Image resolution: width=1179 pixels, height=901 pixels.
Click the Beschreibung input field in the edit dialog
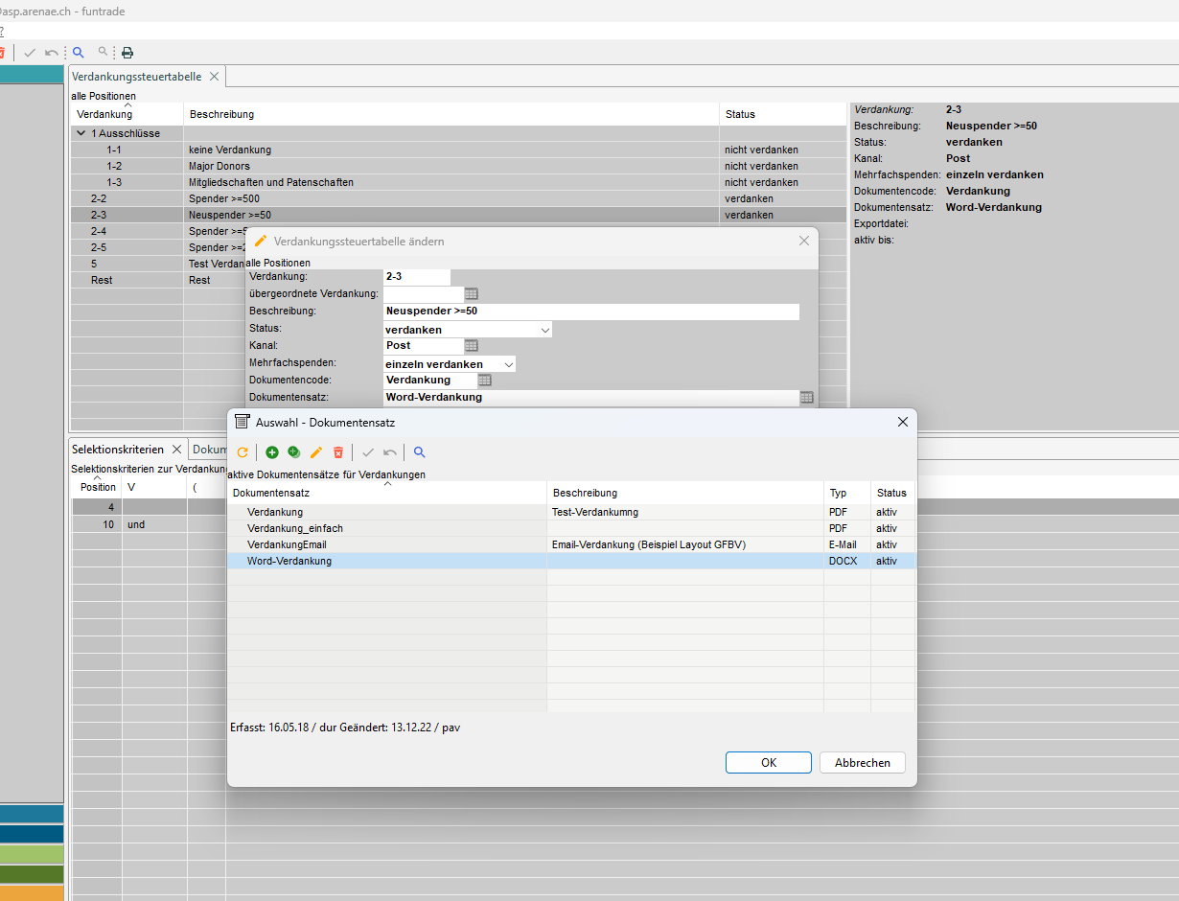pyautogui.click(x=590, y=312)
